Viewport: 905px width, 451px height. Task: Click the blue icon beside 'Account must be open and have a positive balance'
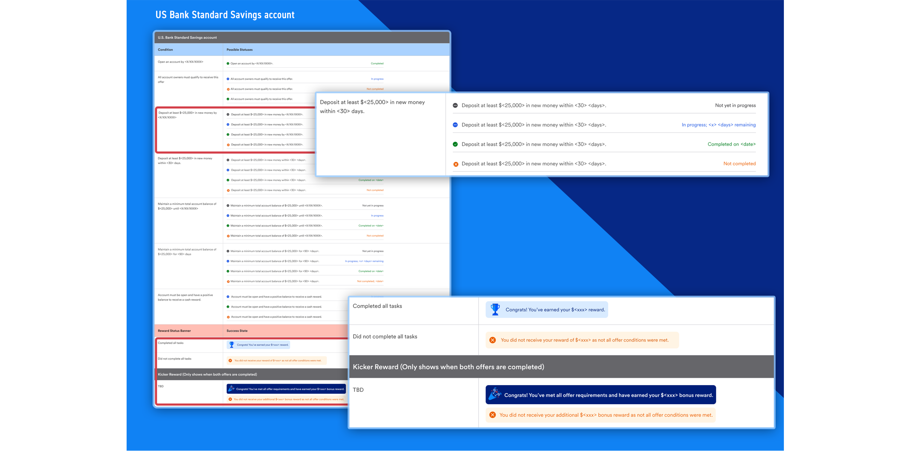[228, 297]
